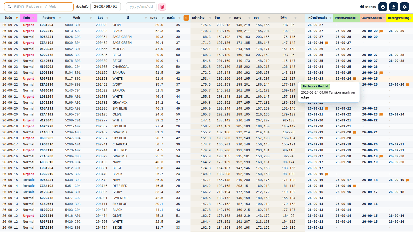Open note flag on lot 202105 Course Checkin date

381,115
